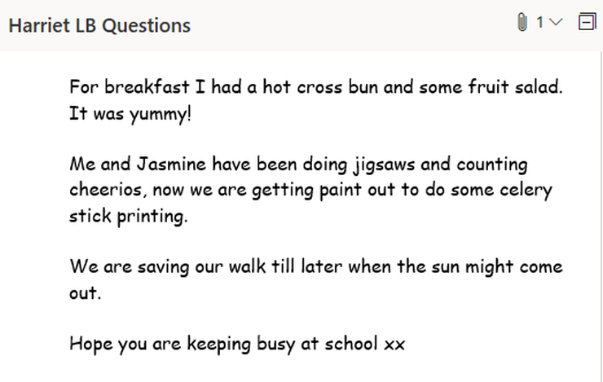Image resolution: width=603 pixels, height=382 pixels.
Task: Click the word cheerios in the message
Action: tap(106, 190)
